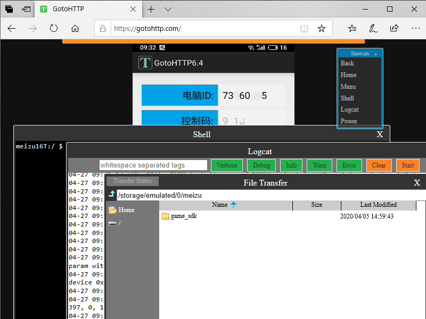Show tab previews chevron
Viewport: 426px width, 319px height.
pos(168,9)
